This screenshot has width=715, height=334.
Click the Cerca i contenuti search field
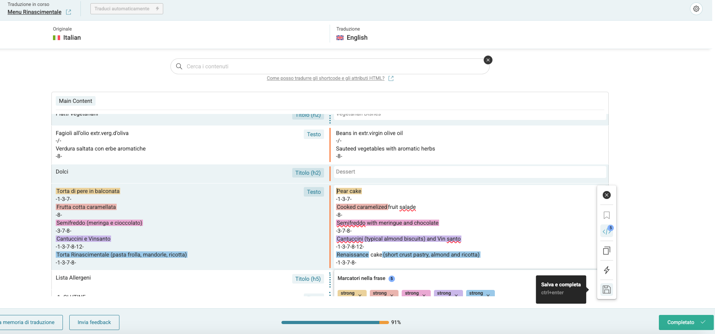coord(330,66)
